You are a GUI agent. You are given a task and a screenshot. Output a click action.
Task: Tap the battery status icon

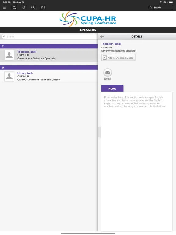pos(171,2)
